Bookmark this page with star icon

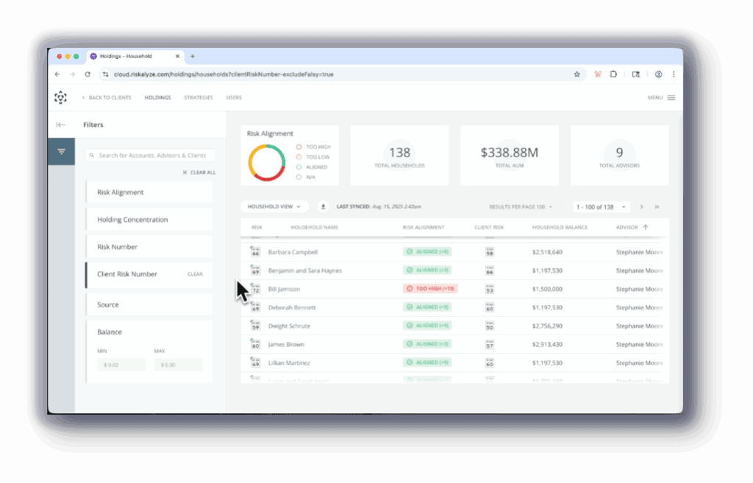click(x=577, y=74)
